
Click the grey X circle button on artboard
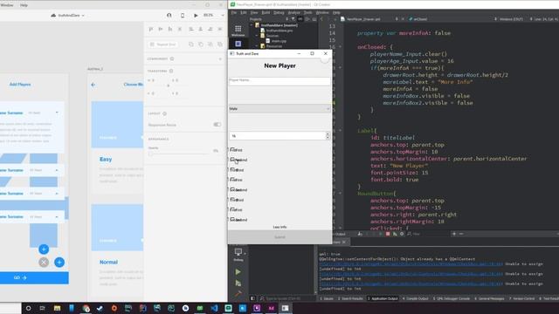coord(44,263)
